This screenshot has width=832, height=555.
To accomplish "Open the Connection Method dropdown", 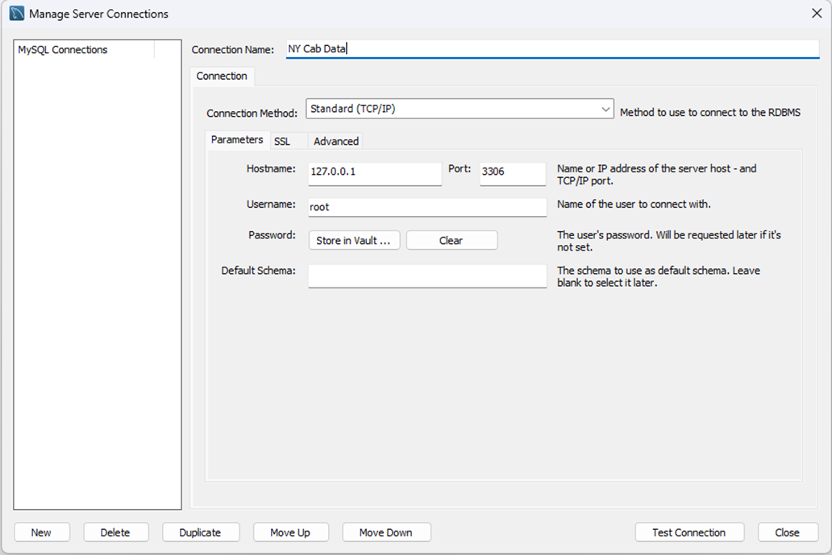I will [605, 109].
